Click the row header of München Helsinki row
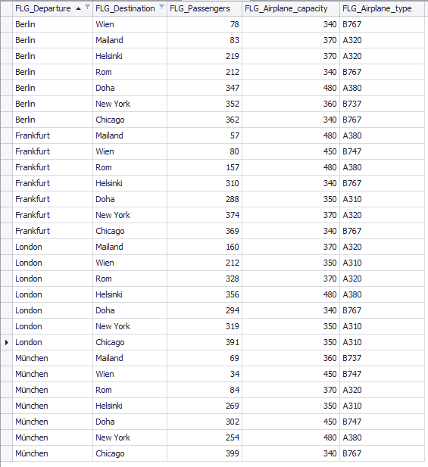Viewport: 428px width, 467px height. tap(7, 406)
